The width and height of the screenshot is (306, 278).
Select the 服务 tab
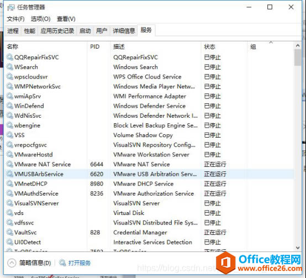[146, 30]
